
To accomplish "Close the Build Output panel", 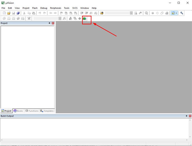I will tap(190, 116).
